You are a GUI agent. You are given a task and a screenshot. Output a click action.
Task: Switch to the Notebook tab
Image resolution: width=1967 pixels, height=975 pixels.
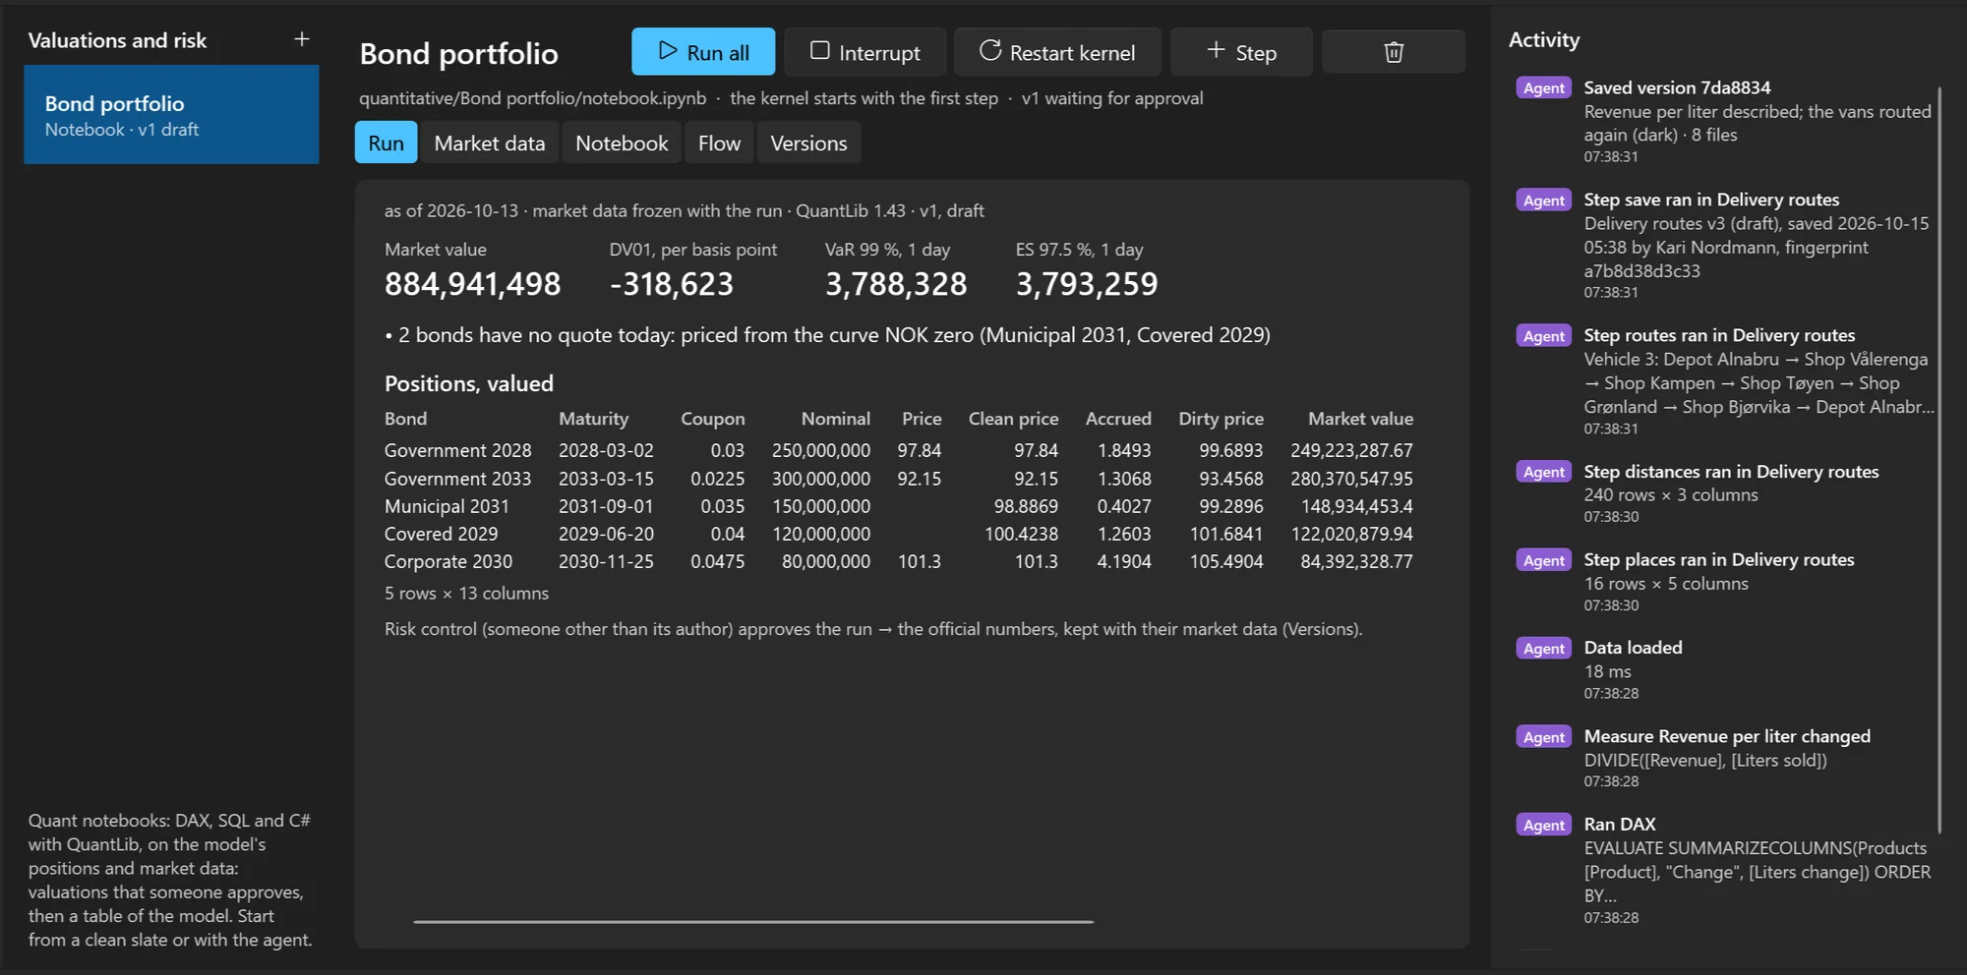click(x=622, y=143)
